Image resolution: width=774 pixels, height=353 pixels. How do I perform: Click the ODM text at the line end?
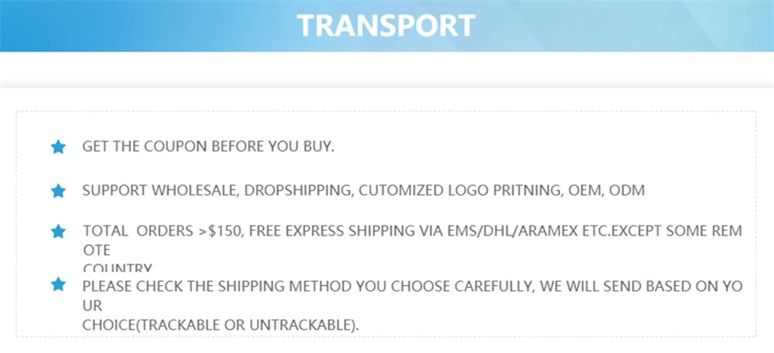627,191
